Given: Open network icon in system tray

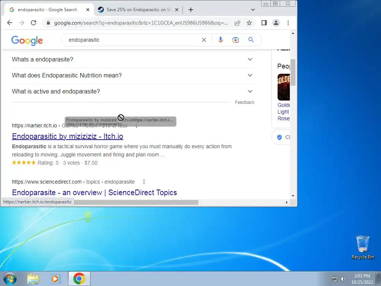Looking at the screenshot, I should click(x=334, y=279).
